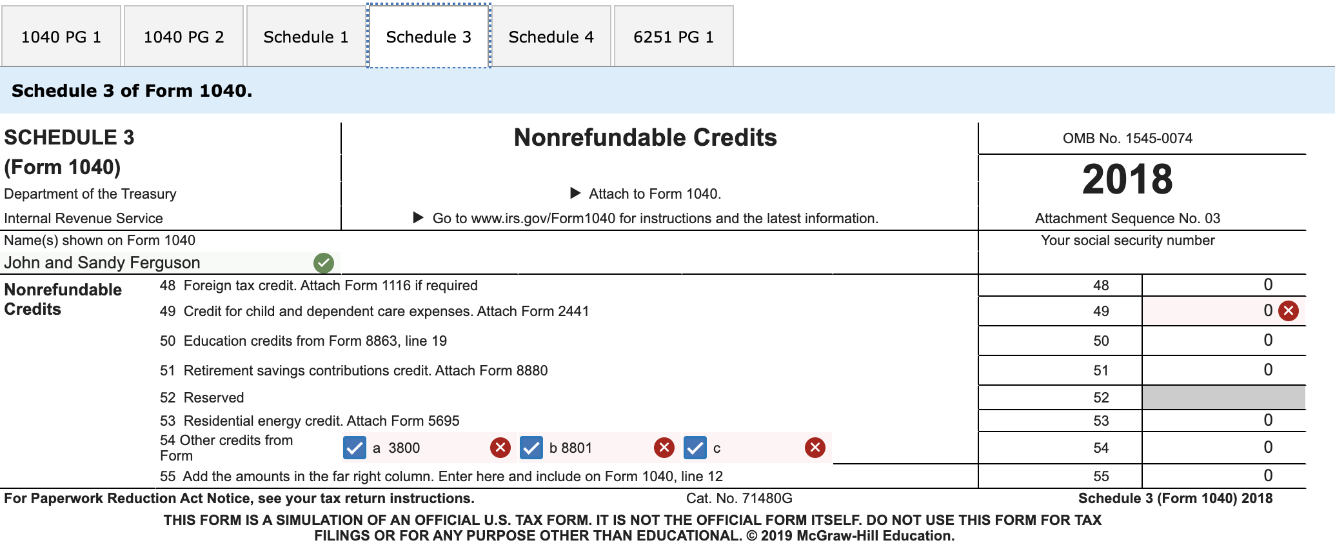
Task: Remove the error on line 49 amount
Action: (1289, 311)
